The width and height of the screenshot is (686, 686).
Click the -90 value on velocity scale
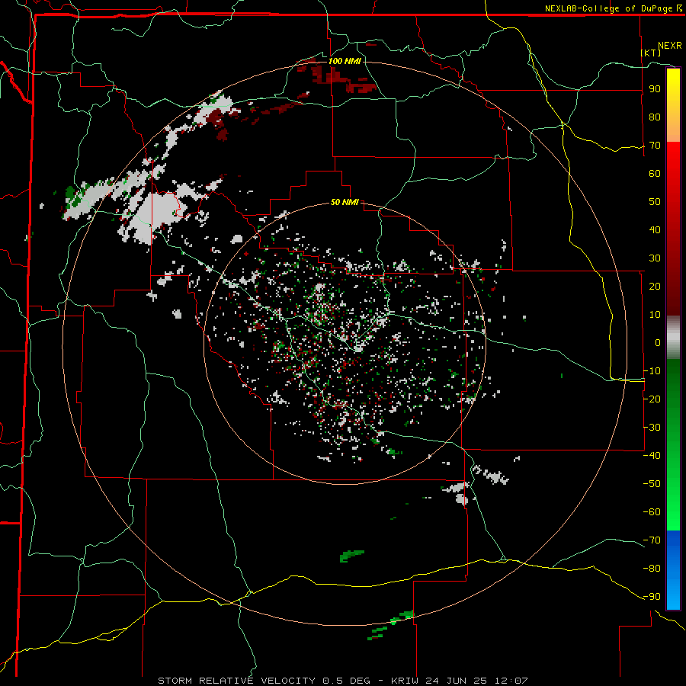pyautogui.click(x=652, y=597)
